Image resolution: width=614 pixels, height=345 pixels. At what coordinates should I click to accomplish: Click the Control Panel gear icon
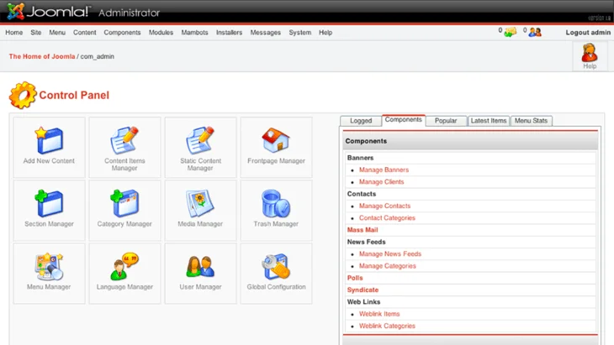23,95
